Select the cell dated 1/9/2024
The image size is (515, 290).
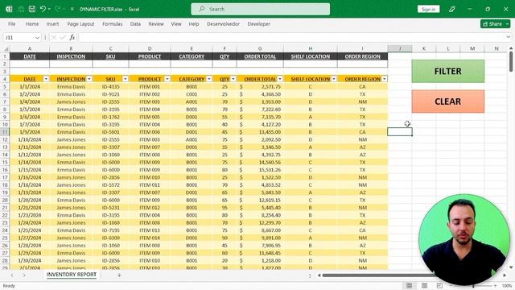tap(30, 132)
